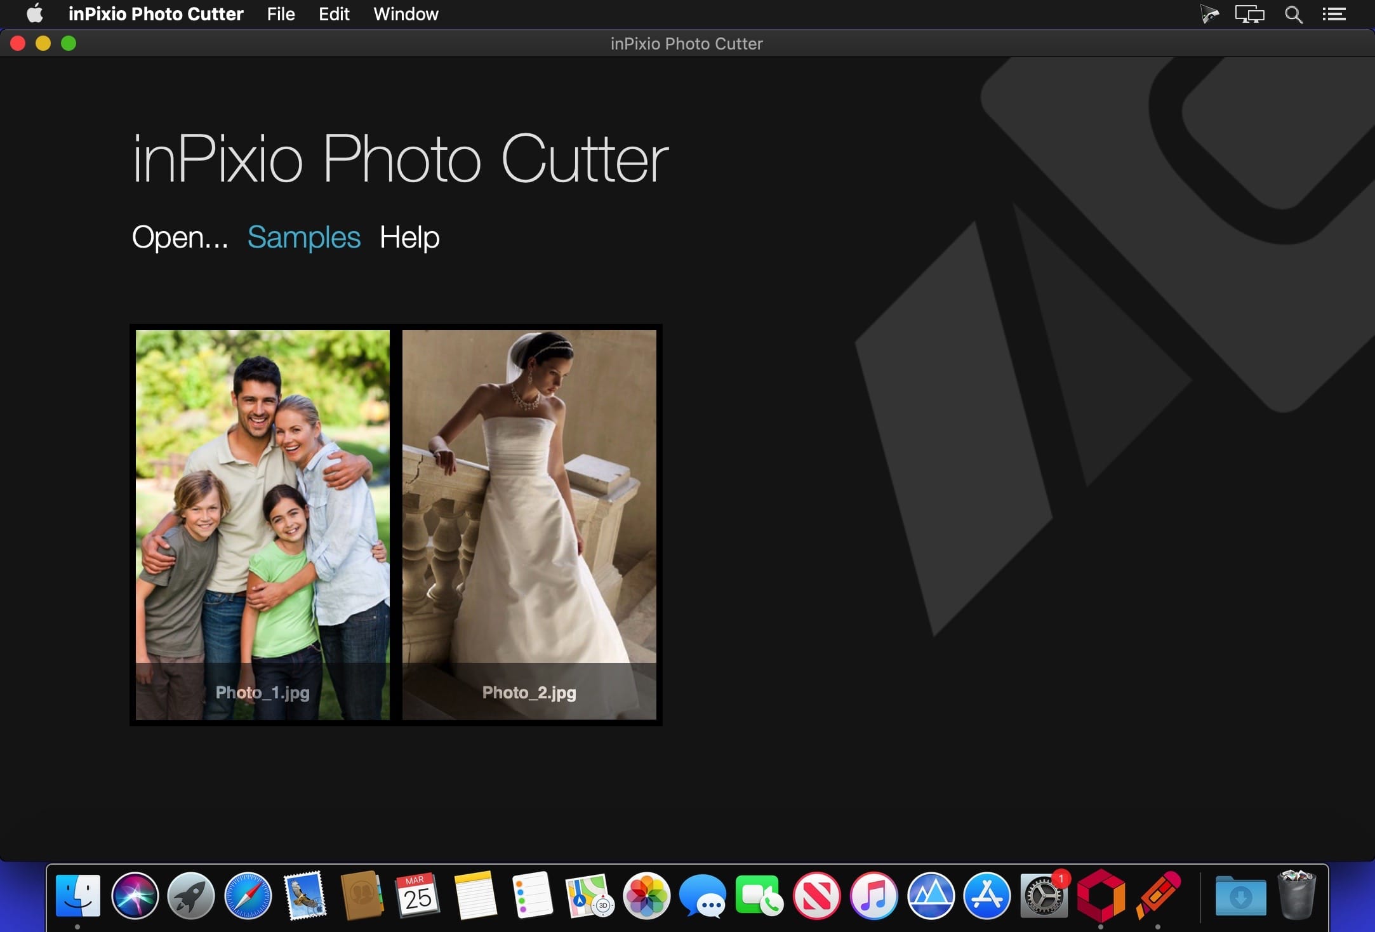Open Finder from the dock
The width and height of the screenshot is (1375, 932).
point(78,896)
